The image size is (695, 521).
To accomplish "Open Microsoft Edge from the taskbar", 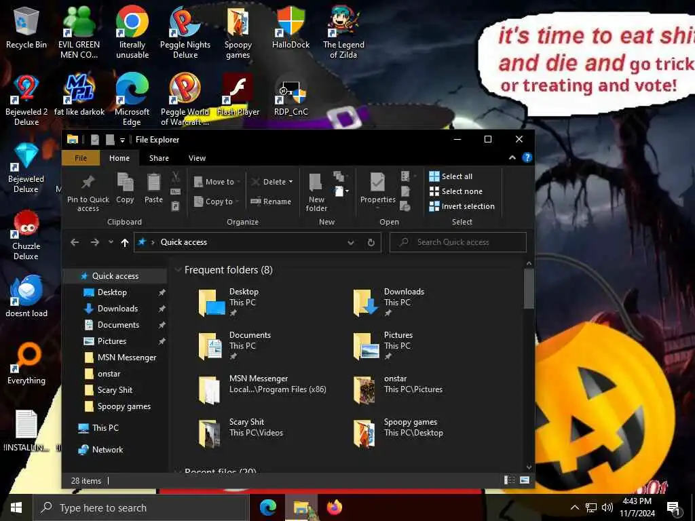I will [x=267, y=507].
